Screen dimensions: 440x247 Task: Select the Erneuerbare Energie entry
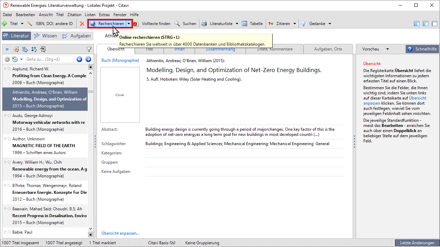45,192
